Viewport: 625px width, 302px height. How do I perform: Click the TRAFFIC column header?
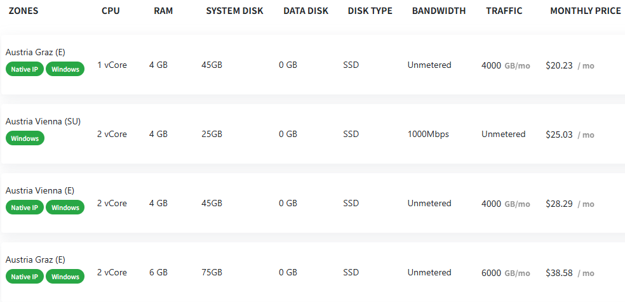pos(504,11)
